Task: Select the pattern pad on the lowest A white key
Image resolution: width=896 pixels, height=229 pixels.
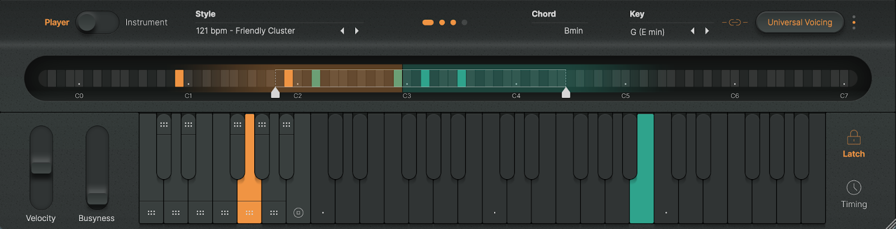Action: click(x=274, y=213)
